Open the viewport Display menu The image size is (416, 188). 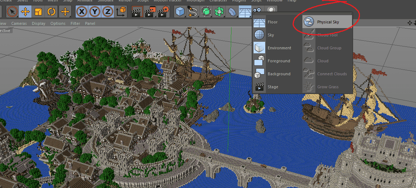pos(39,23)
